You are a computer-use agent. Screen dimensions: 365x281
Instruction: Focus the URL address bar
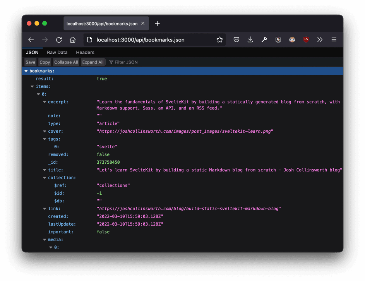(x=151, y=40)
